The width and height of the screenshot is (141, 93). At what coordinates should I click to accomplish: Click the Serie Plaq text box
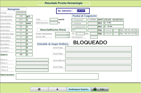tap(98, 68)
